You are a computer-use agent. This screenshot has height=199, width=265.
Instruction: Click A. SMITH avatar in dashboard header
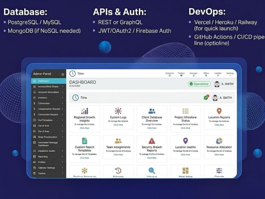click(x=217, y=84)
